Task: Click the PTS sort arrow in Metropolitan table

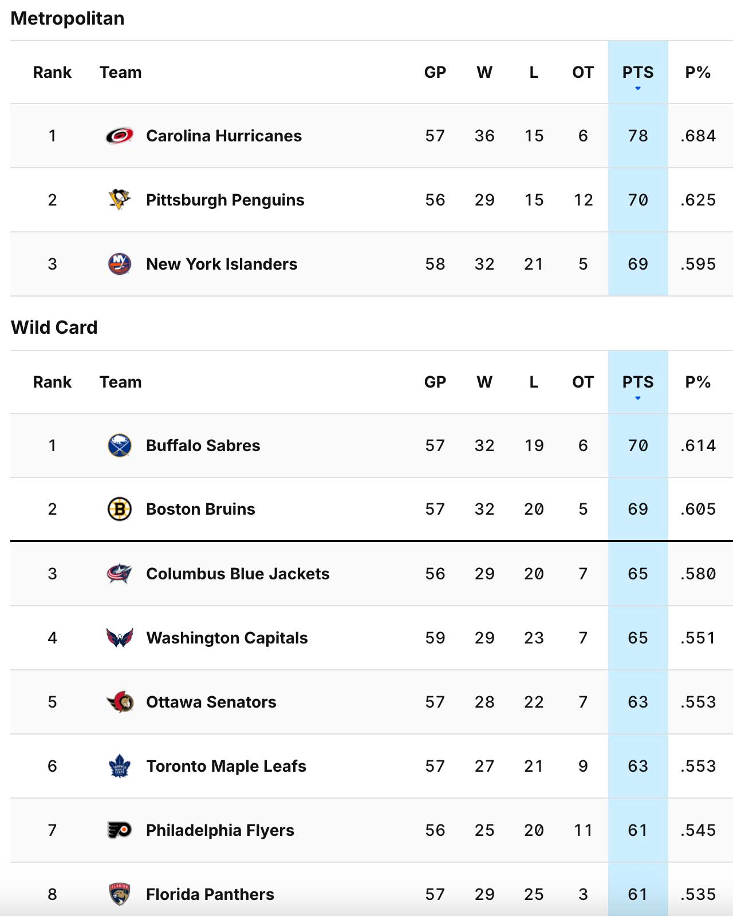Action: click(x=637, y=89)
